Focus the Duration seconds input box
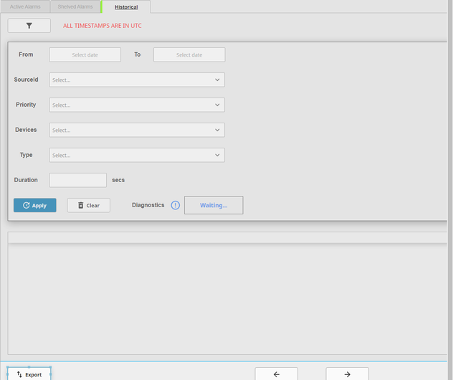 77,180
